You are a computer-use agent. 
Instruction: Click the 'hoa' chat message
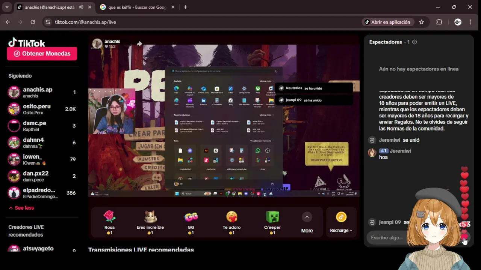tap(383, 157)
